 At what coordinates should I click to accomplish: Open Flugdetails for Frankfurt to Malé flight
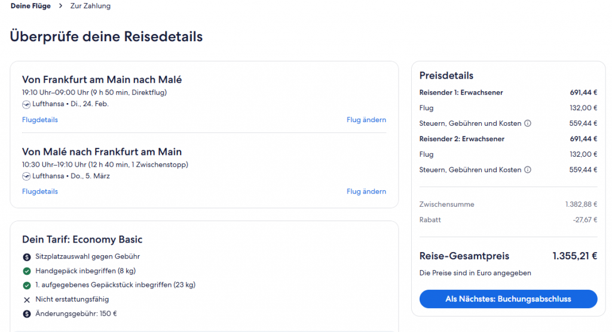(40, 120)
